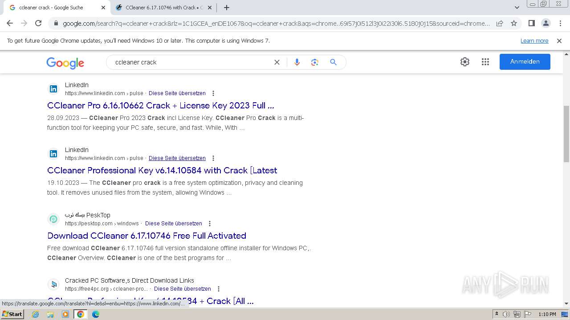Open Windows Explorer folder on taskbar
570x320 pixels.
click(x=50, y=314)
